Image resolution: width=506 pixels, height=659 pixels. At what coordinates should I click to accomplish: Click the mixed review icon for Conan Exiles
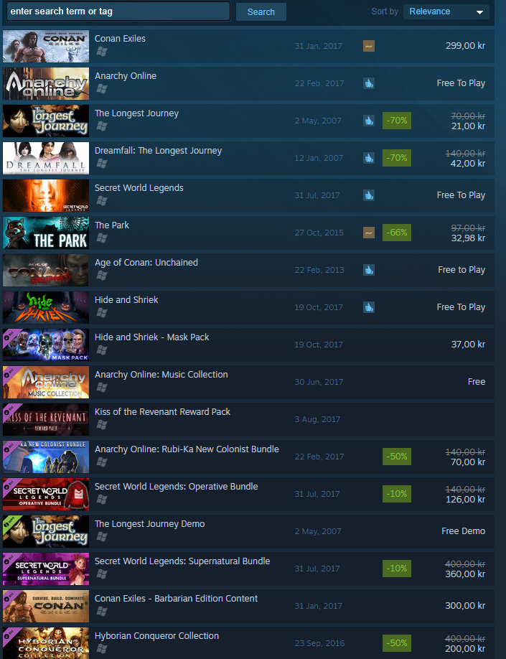click(369, 46)
